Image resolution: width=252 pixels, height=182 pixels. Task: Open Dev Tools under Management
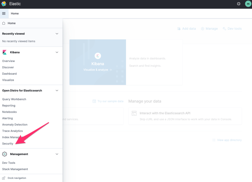pyautogui.click(x=9, y=163)
